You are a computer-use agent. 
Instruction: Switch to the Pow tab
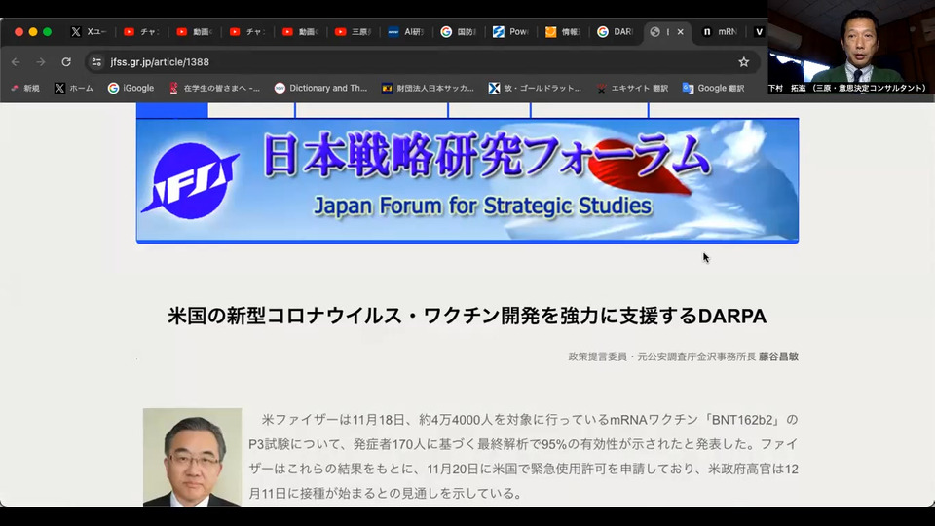coord(511,31)
